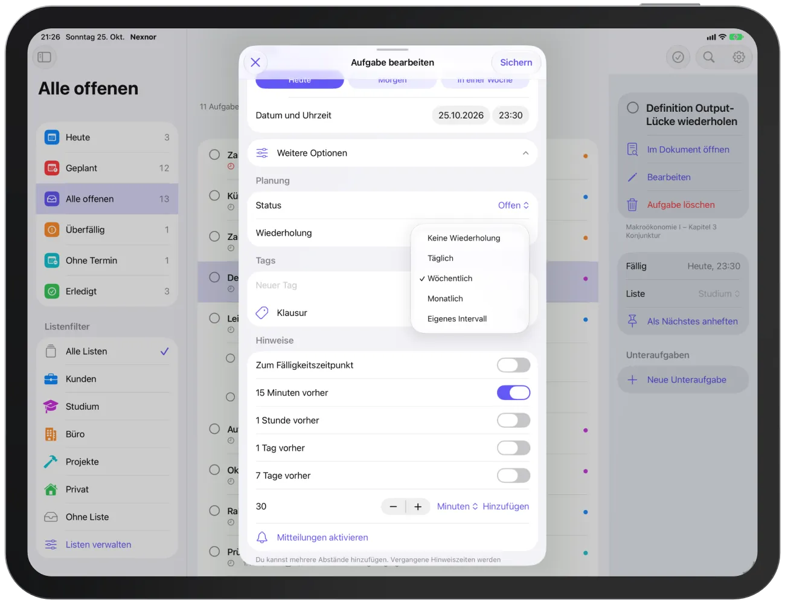Open the date picker showing 25.10.2026
Screen dimensions: 785x603
(461, 115)
